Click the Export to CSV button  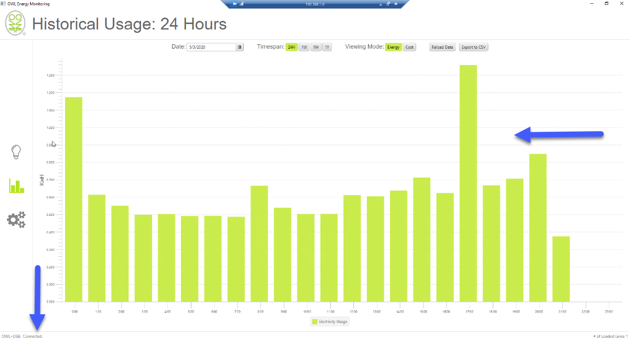pos(474,47)
